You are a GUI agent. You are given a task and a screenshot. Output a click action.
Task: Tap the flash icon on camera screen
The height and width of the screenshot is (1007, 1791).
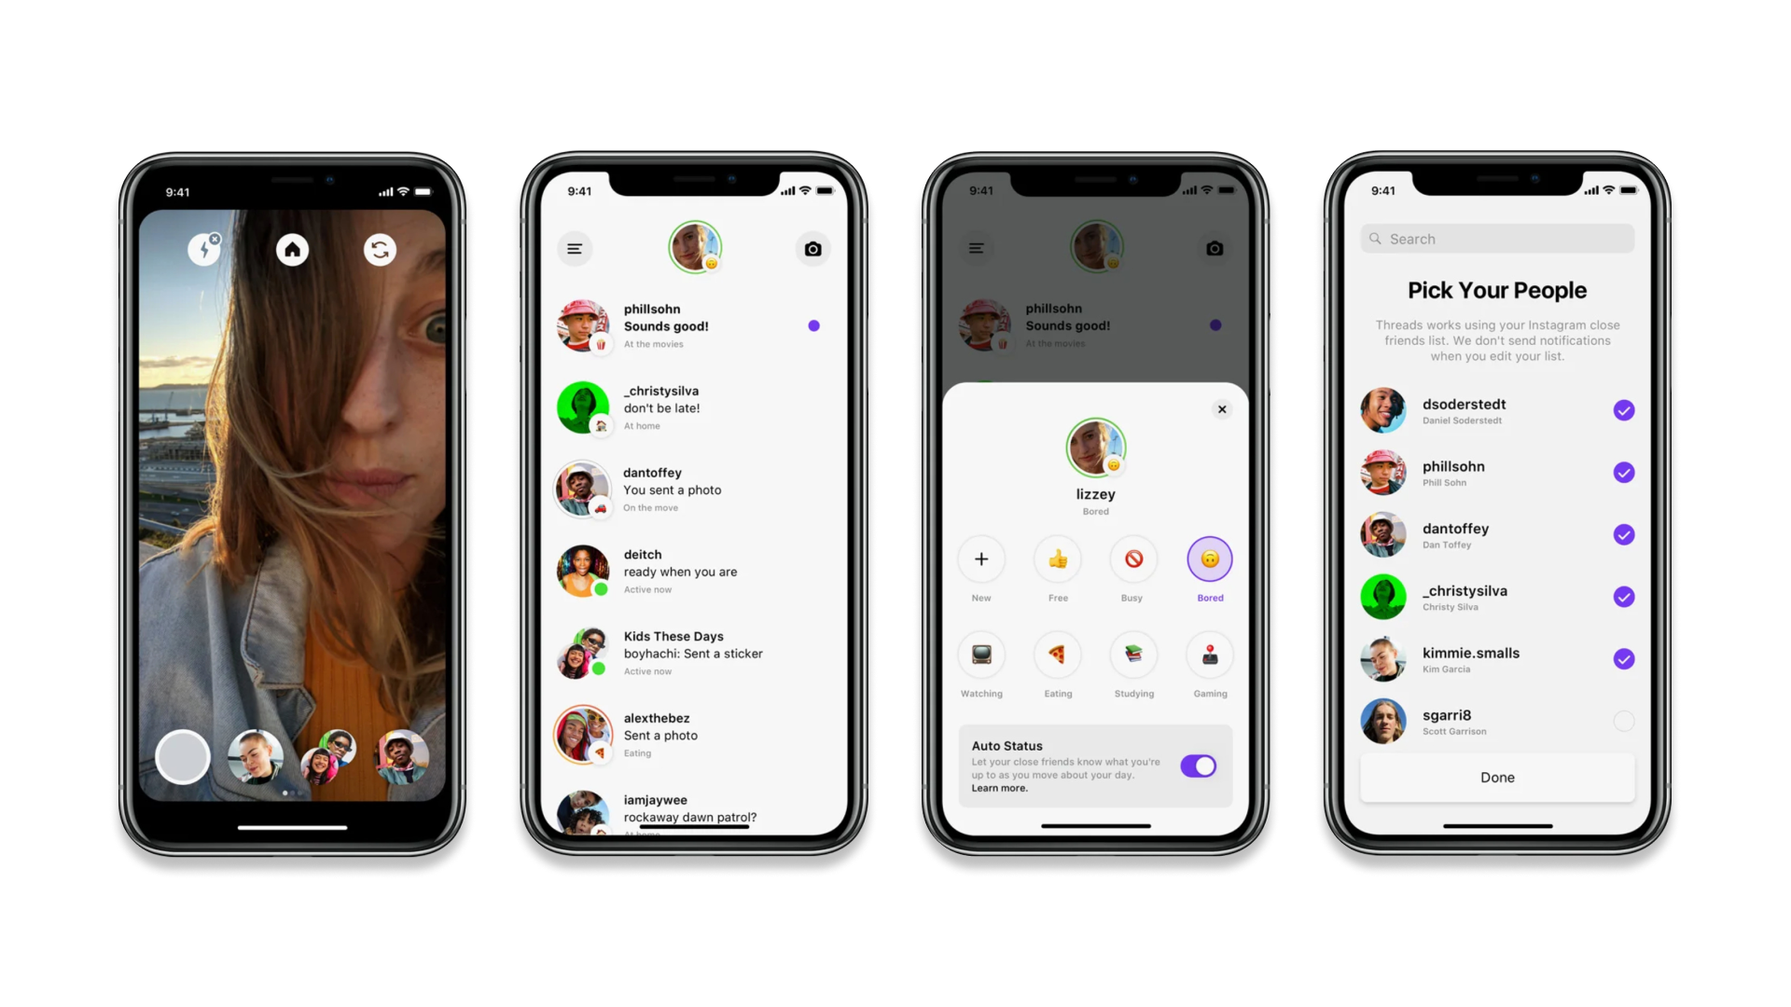[x=205, y=247]
